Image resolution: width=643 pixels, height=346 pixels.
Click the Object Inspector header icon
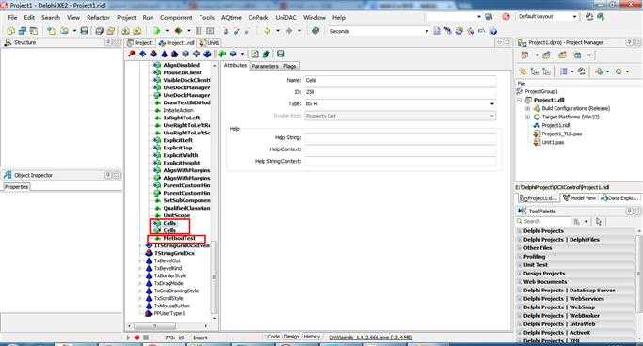coord(8,175)
